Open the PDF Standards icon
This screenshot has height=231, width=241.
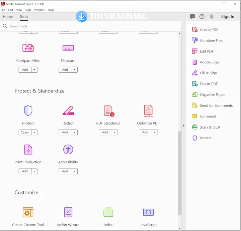coord(109,111)
